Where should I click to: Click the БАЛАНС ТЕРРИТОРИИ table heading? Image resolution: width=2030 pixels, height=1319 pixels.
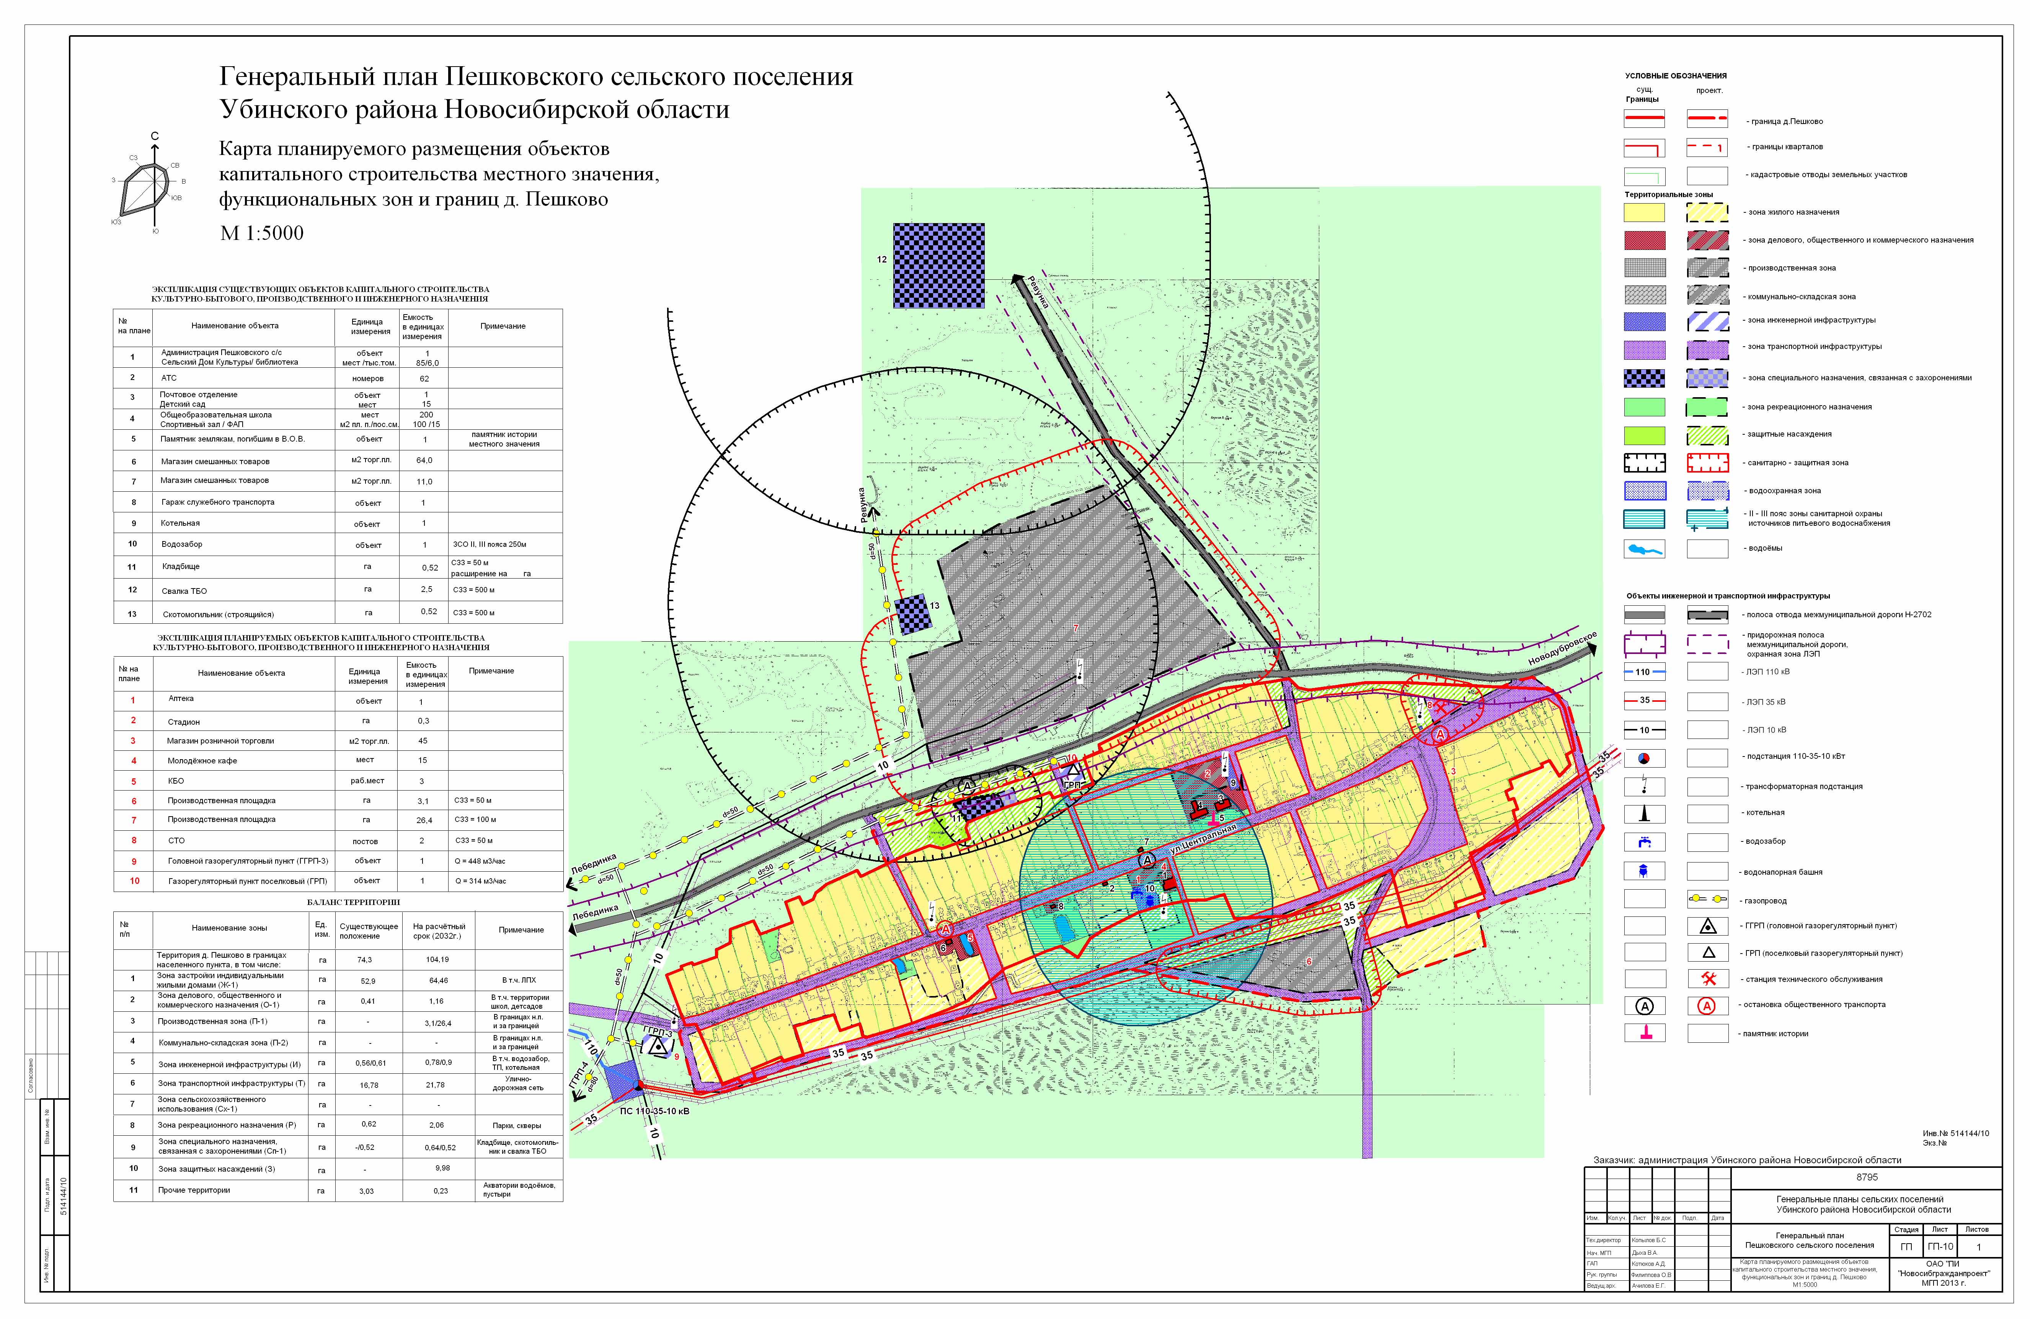[x=353, y=902]
